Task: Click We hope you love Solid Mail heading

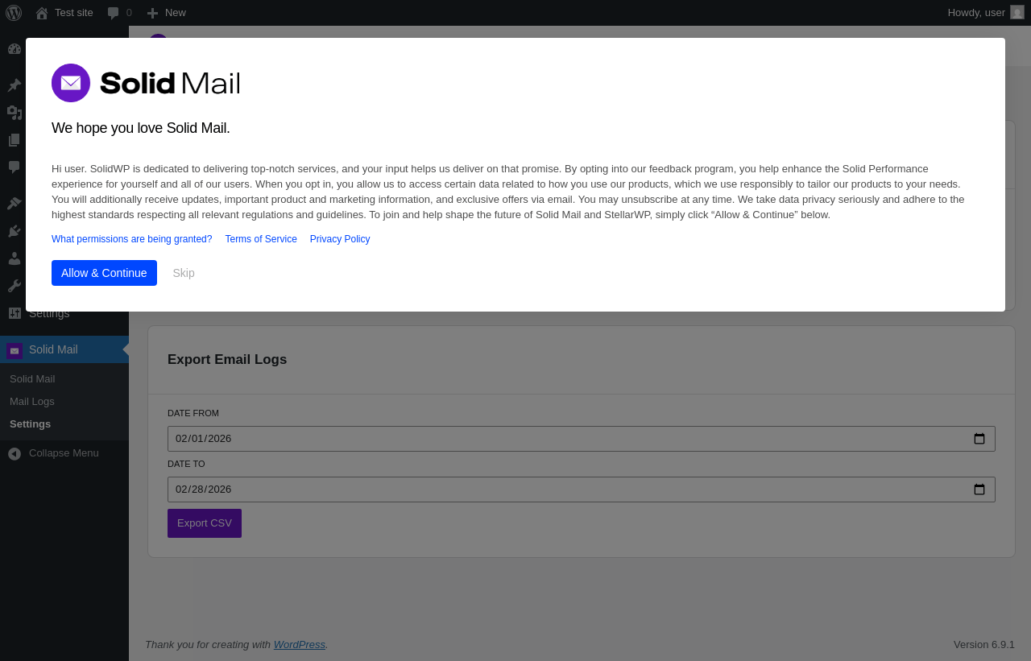Action: coord(141,128)
